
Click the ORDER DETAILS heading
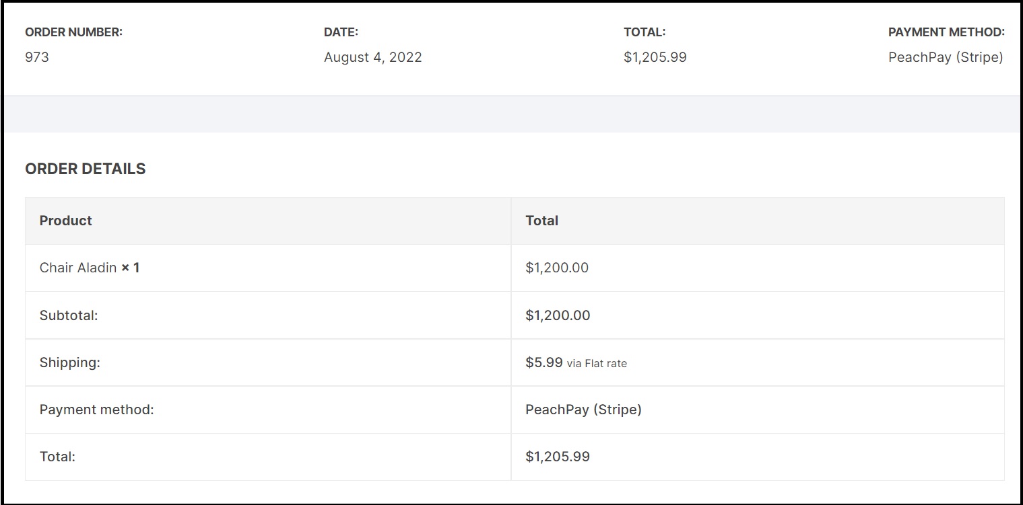click(x=86, y=169)
